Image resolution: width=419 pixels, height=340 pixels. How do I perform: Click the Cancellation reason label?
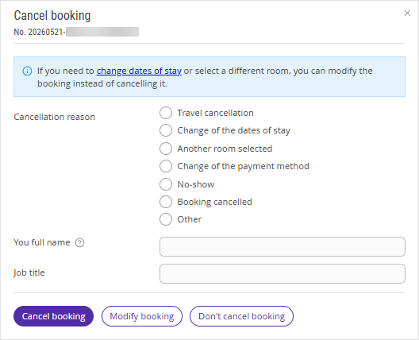tap(55, 117)
